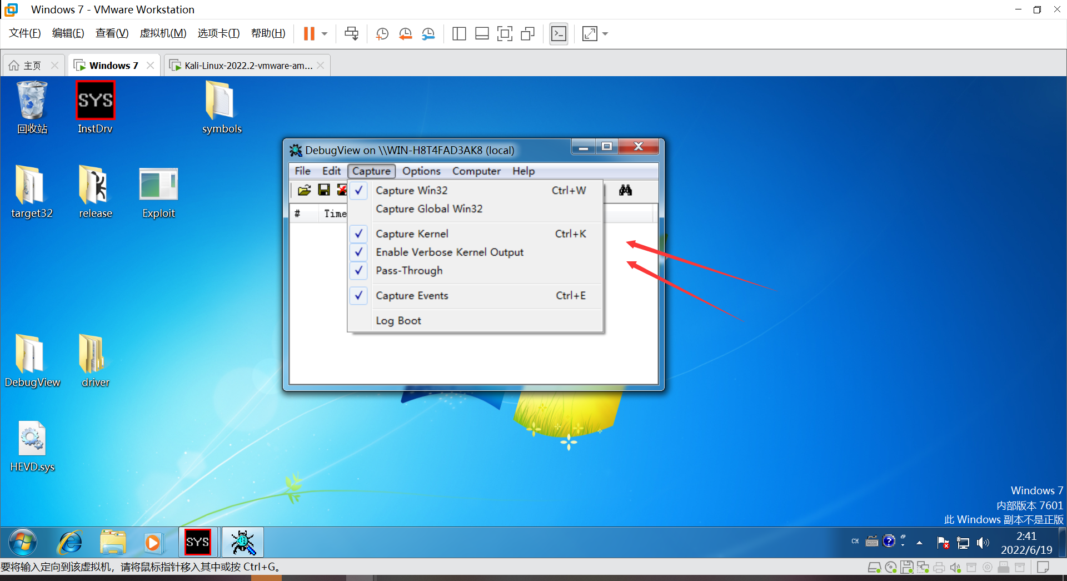Enter full screen mode icon in VMware

coord(505,34)
